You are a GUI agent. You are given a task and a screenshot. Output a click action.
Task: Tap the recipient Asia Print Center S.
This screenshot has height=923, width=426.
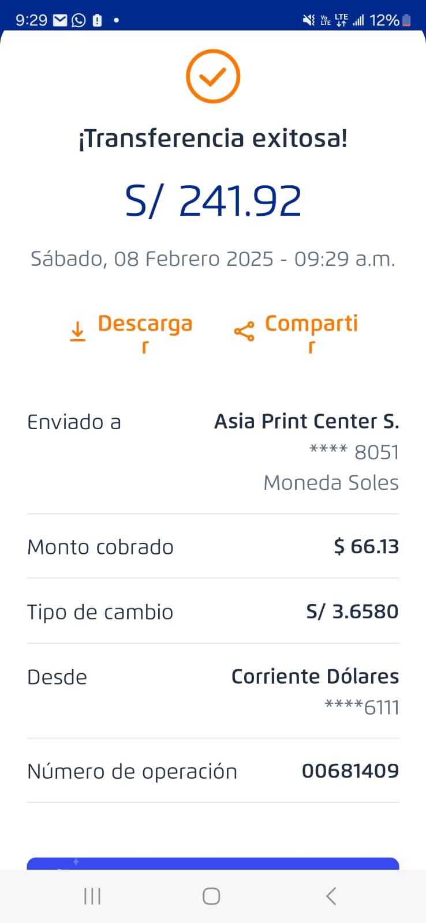coord(307,422)
